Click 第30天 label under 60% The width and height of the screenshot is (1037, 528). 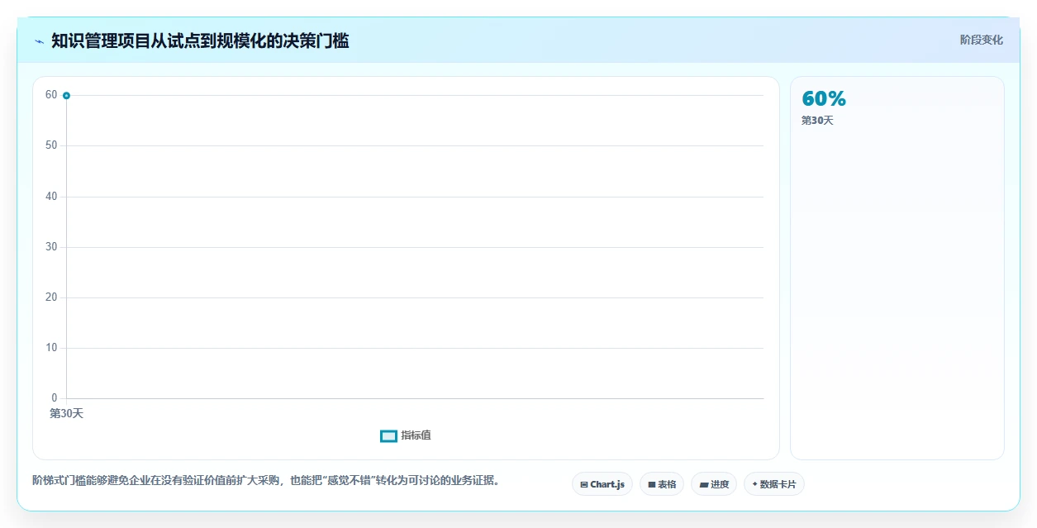[817, 121]
